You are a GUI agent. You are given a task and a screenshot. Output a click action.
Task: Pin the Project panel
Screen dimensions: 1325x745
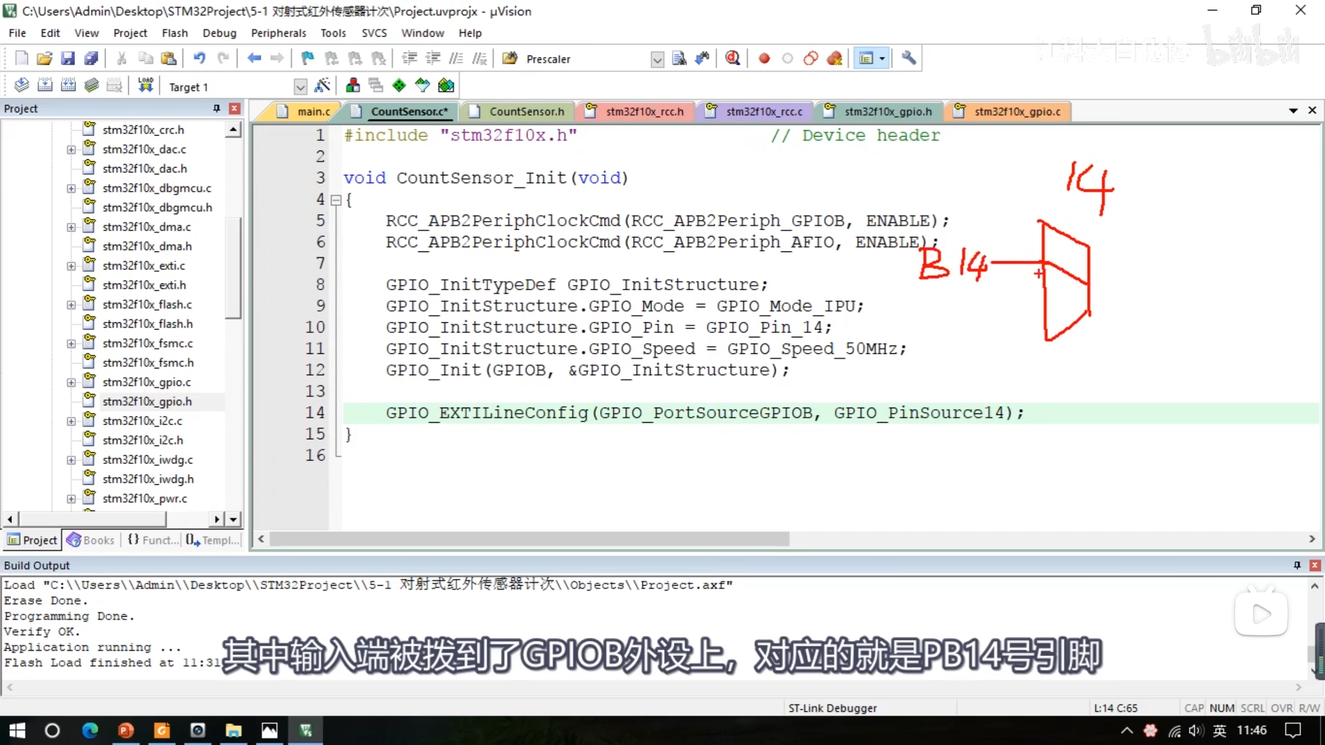pos(216,109)
